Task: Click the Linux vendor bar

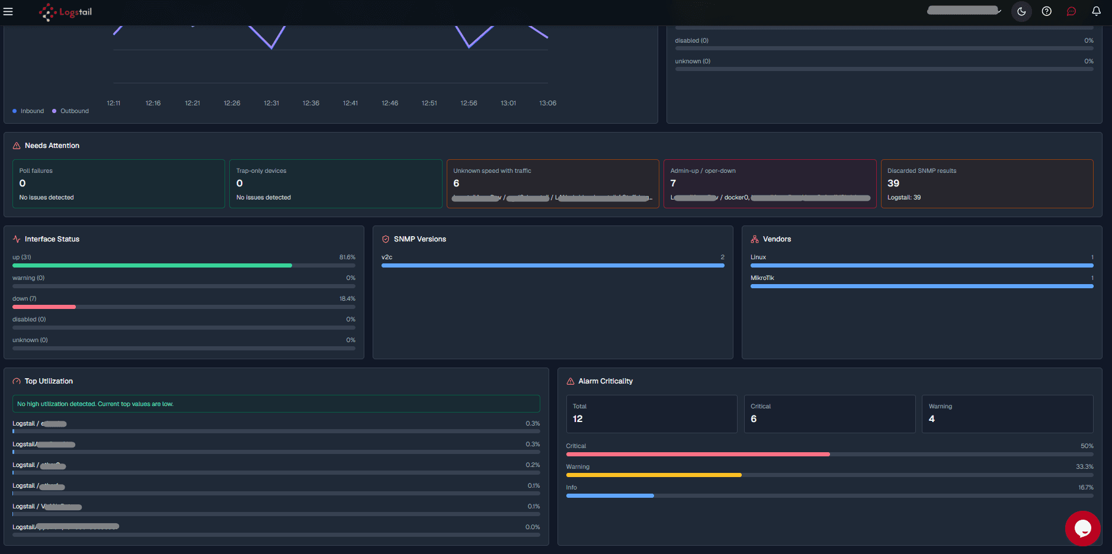Action: [x=922, y=266]
